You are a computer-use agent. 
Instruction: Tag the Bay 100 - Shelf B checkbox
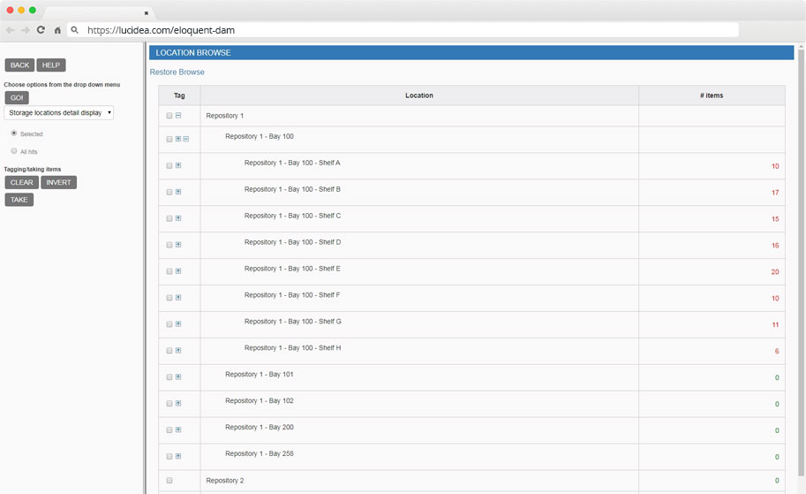[169, 192]
